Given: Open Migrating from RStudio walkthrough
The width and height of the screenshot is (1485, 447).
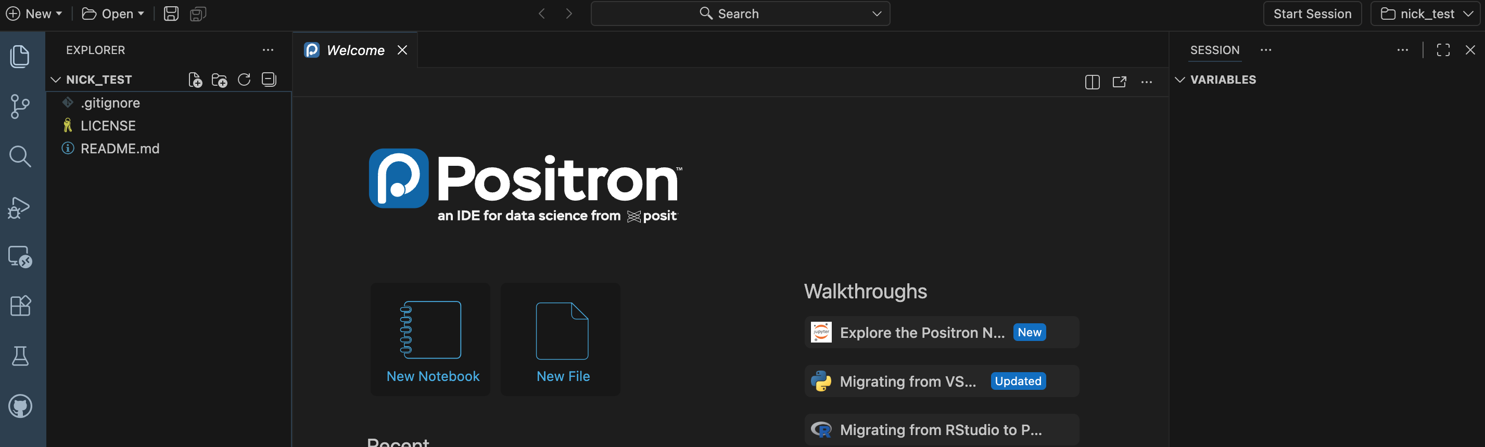Looking at the screenshot, I should (942, 430).
